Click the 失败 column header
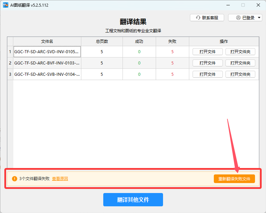The height and width of the screenshot is (213, 266). 172,41
